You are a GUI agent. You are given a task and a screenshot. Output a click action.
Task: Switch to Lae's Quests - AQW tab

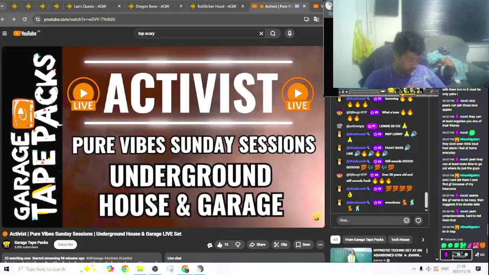tap(90, 6)
